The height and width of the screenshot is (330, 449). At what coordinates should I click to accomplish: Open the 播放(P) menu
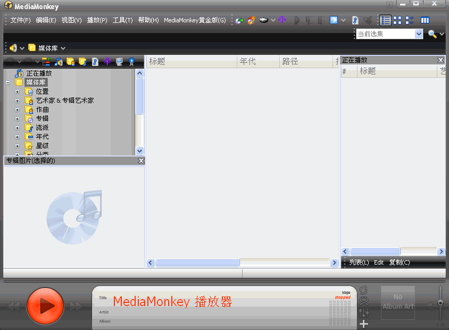(x=97, y=20)
